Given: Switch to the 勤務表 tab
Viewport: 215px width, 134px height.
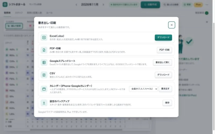Looking at the screenshot, I should pos(7,13).
